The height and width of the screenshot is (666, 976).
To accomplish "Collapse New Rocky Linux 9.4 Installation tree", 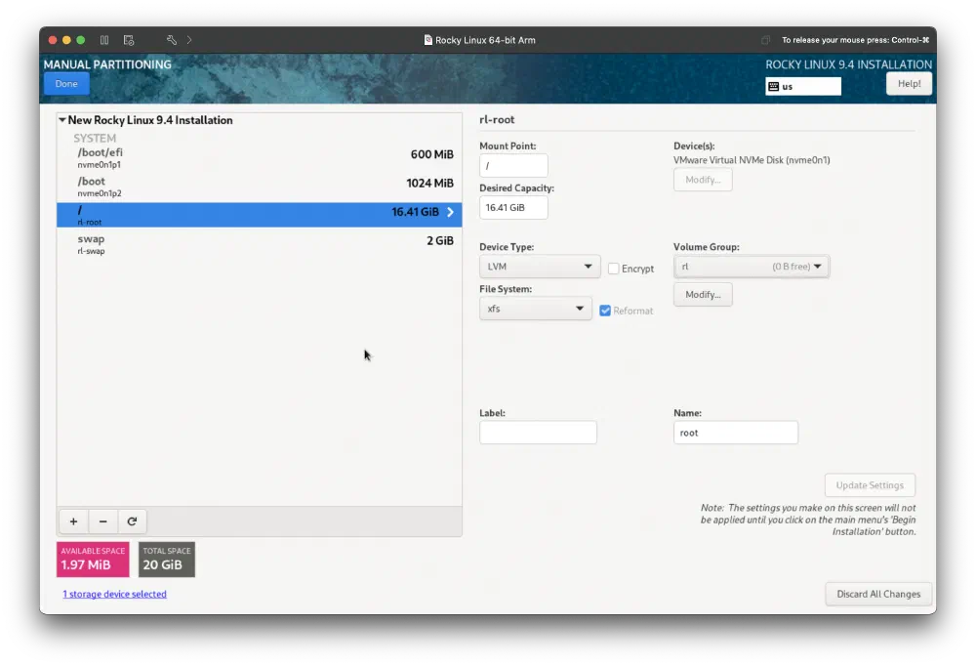I will tap(62, 120).
